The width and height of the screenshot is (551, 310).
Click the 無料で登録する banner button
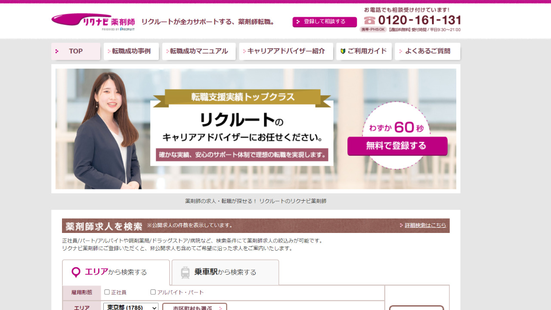tap(397, 146)
